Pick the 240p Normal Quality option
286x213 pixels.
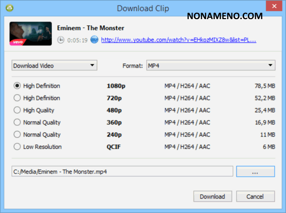tap(17, 135)
